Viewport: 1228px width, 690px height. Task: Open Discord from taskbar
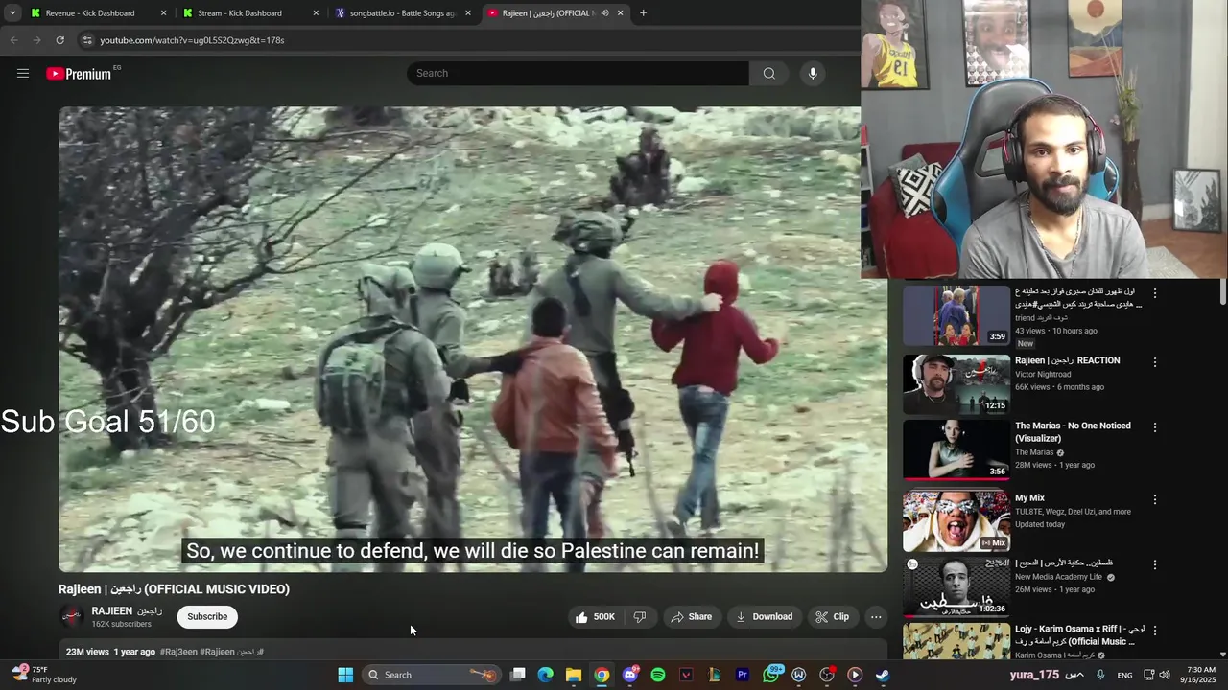coord(630,675)
